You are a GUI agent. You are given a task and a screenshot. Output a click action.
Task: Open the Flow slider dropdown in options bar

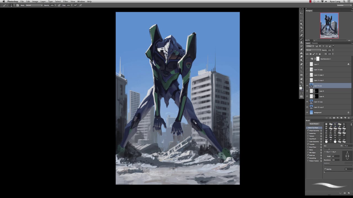tap(72, 5)
